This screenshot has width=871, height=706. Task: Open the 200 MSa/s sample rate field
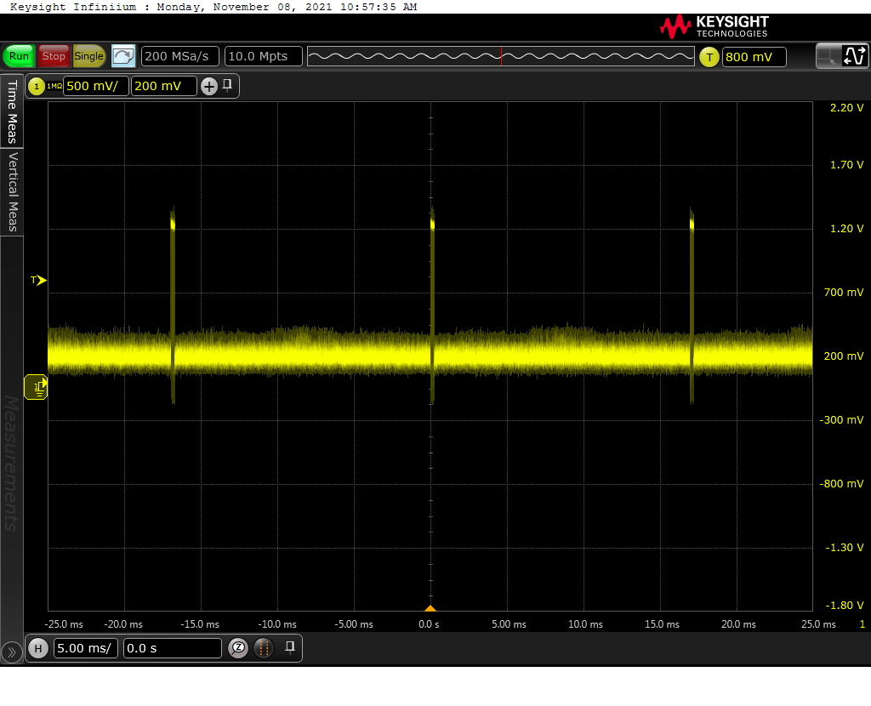click(x=180, y=56)
